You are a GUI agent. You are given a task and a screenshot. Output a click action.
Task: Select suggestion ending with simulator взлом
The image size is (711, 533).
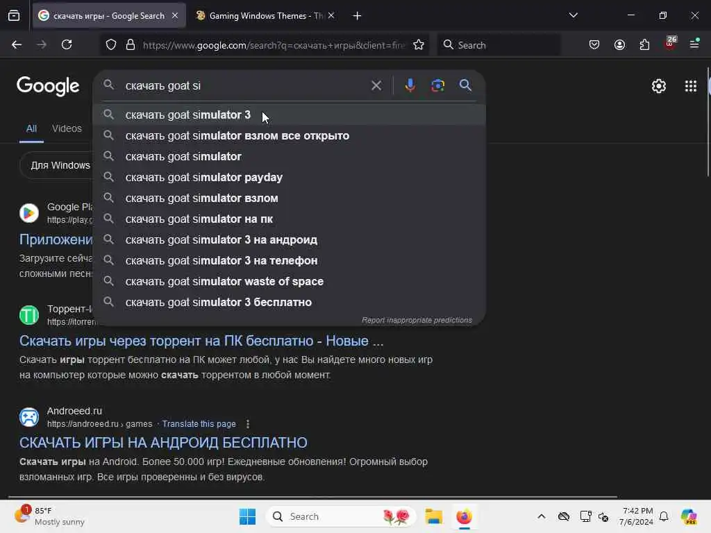point(289,198)
